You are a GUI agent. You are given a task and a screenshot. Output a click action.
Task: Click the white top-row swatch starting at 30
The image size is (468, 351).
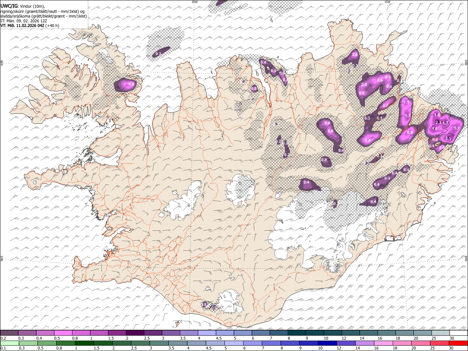pos(458,333)
